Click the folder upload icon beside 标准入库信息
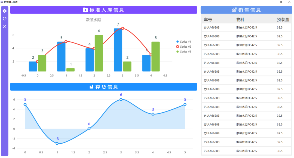 click(85, 10)
